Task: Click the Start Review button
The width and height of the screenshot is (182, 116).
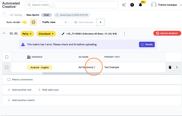Action: pos(84,22)
